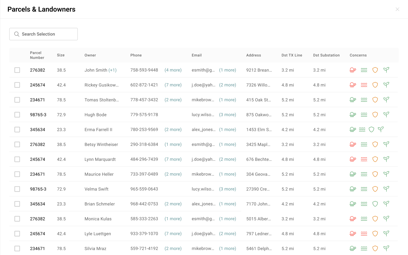The image size is (408, 255).
Task: Click the turtle concern icon in John Smith's row
Action: (x=353, y=70)
